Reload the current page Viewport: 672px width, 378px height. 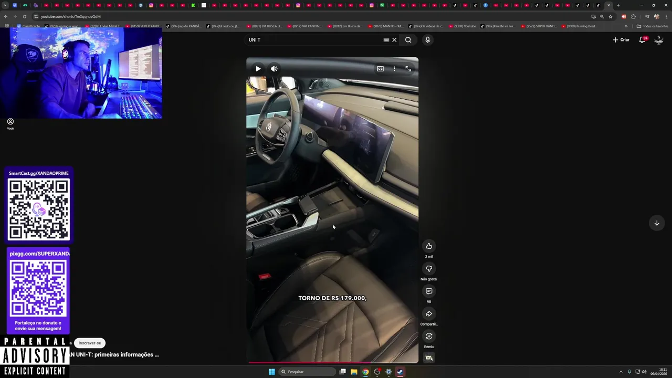pyautogui.click(x=24, y=16)
